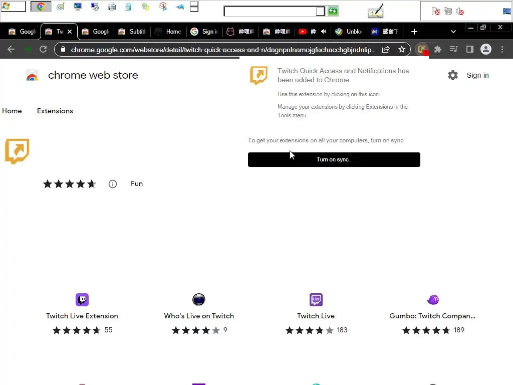Go to the Home breadcrumb
Image resolution: width=513 pixels, height=385 pixels.
[x=12, y=111]
